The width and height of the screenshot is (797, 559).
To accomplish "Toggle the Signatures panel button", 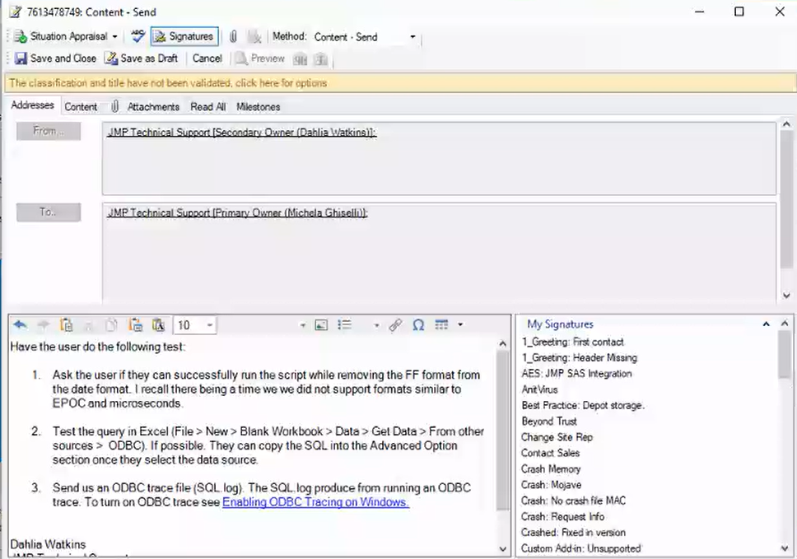I will click(x=184, y=37).
